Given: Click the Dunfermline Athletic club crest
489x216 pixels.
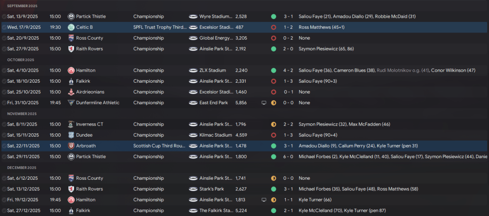Looking at the screenshot, I should 71,103.
